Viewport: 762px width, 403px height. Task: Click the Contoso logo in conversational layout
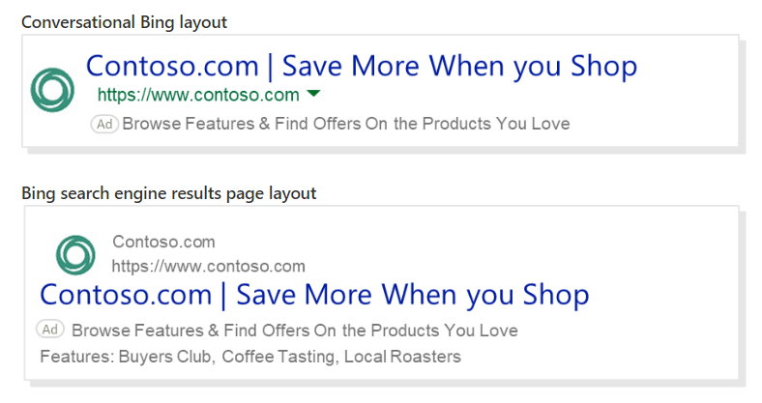click(52, 90)
